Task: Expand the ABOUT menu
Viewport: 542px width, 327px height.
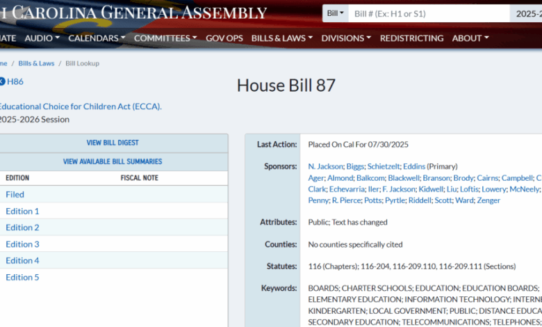Action: point(470,38)
